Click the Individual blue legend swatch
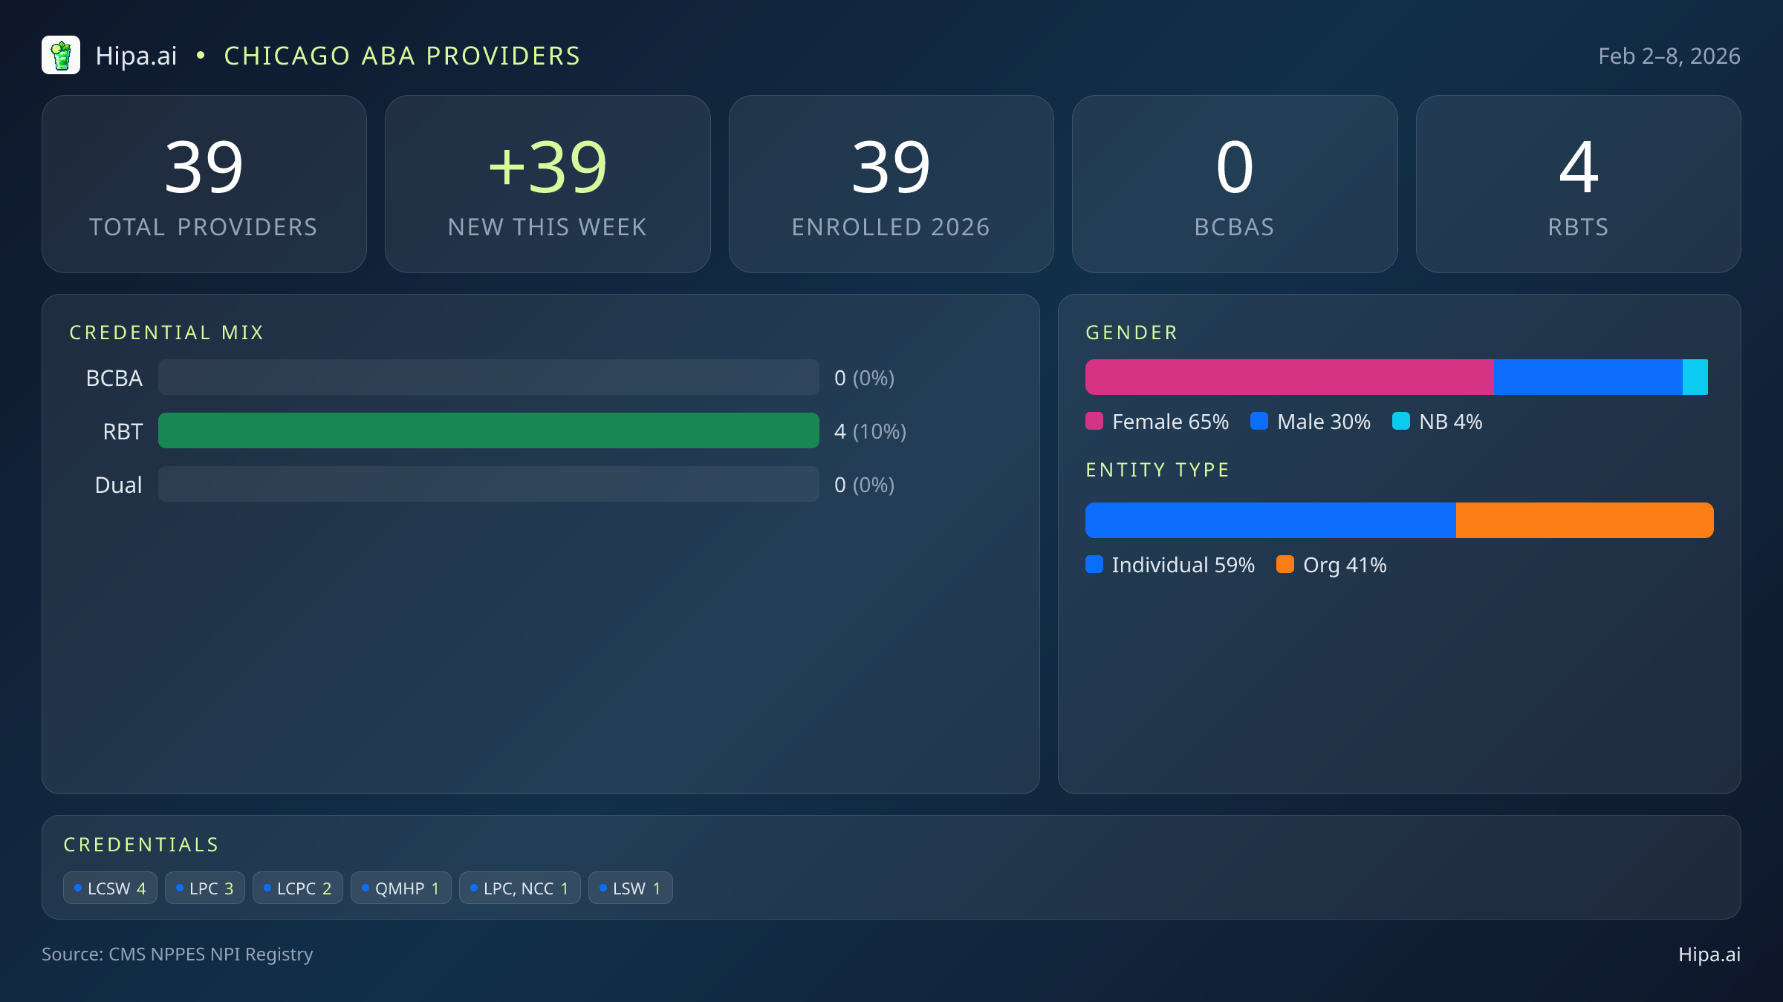Image resolution: width=1783 pixels, height=1002 pixels. 1094,565
